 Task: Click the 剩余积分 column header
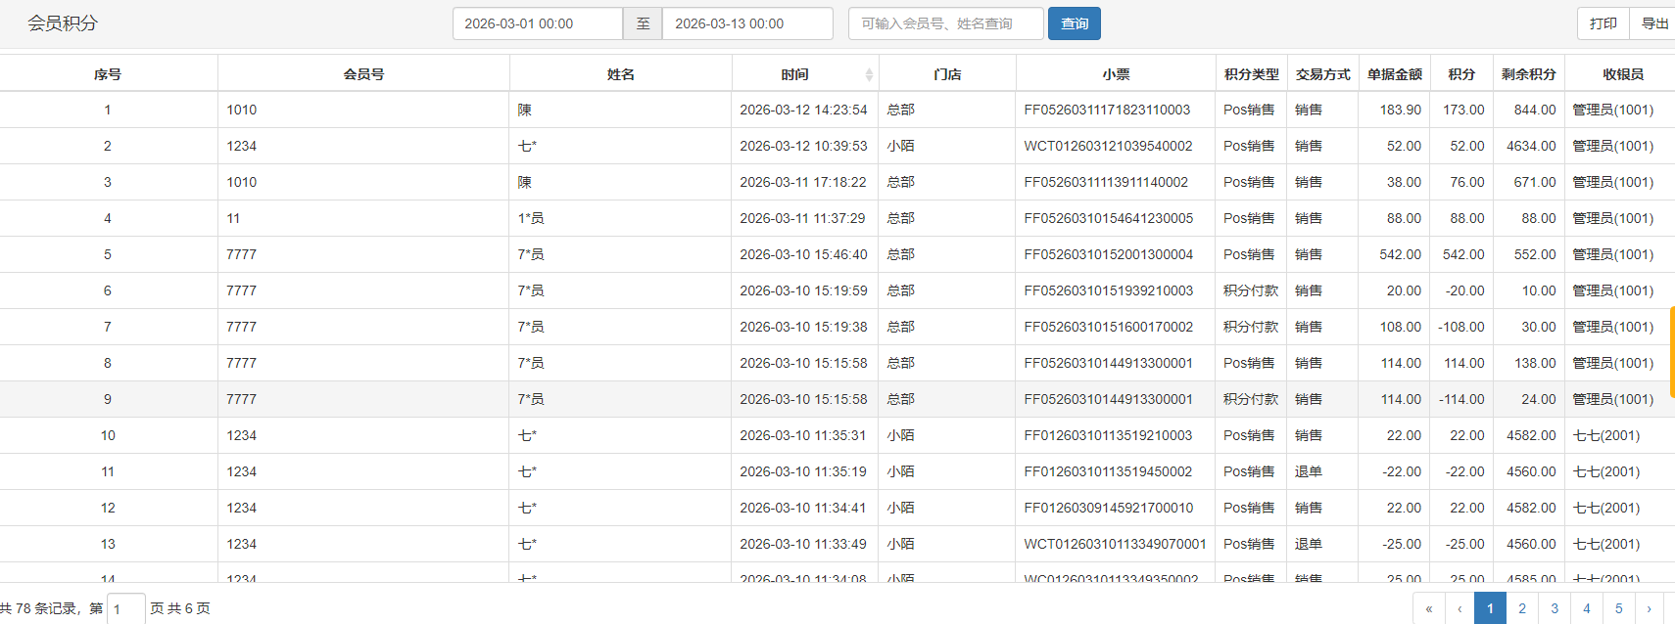1528,74
